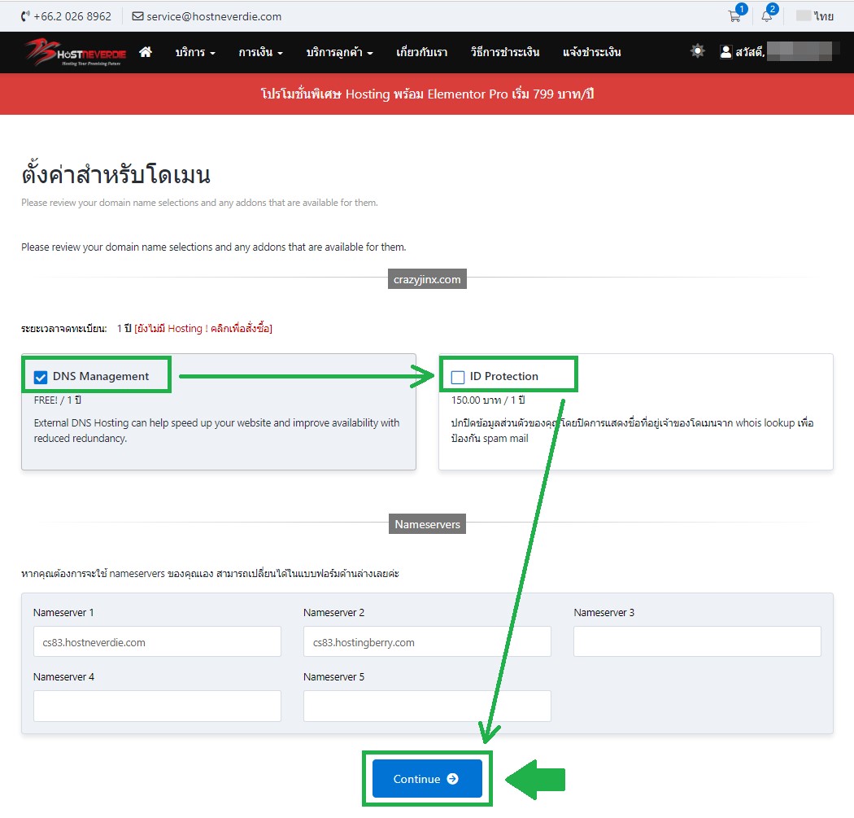The height and width of the screenshot is (818, 854).
Task: Click the Nameserver 1 input field
Action: [x=157, y=641]
